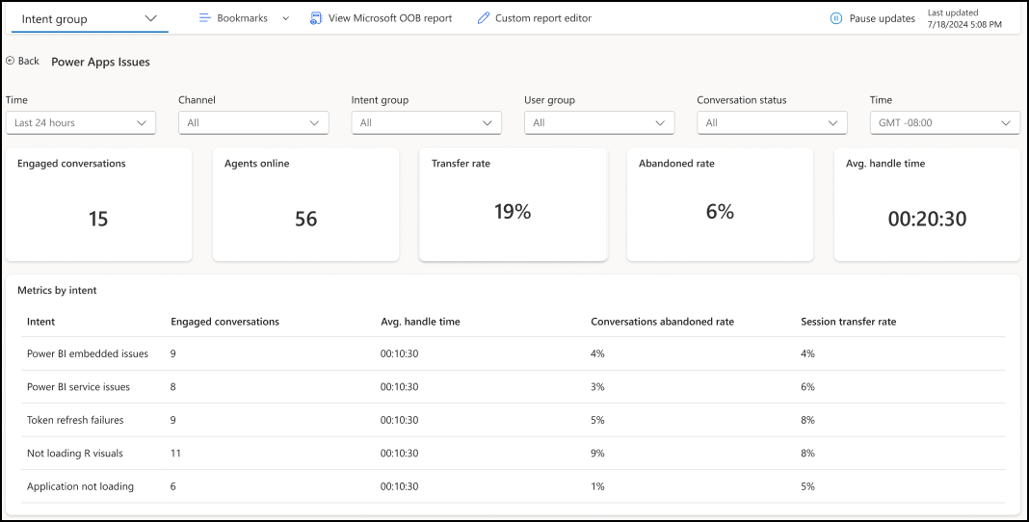Expand the Channel filter dropdown
This screenshot has height=522, width=1029.
click(253, 122)
